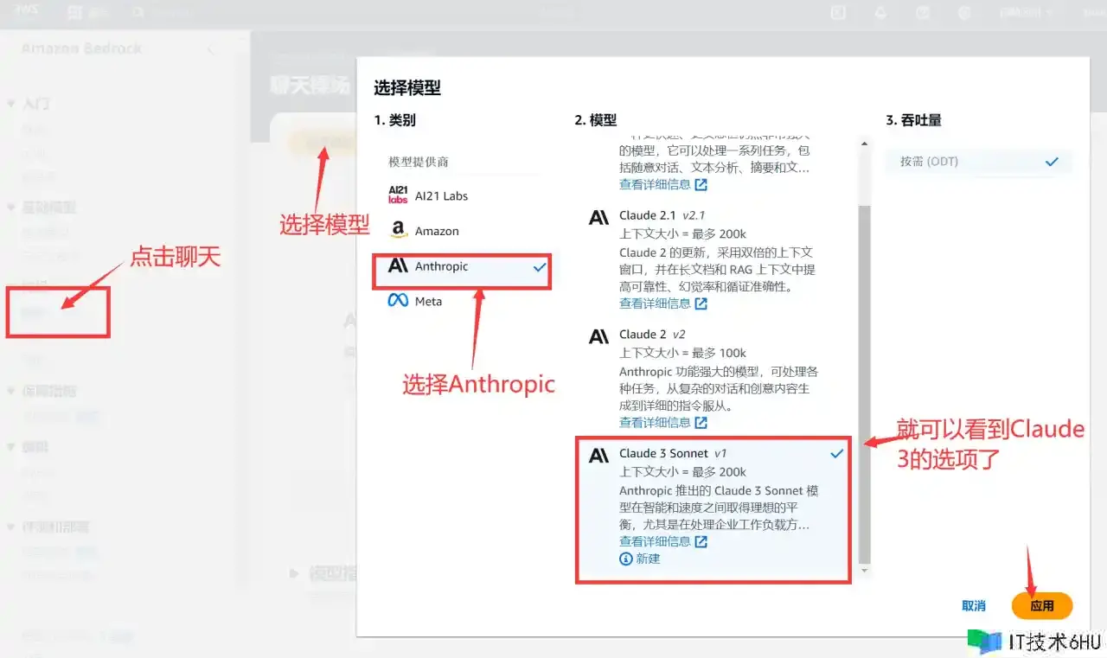Click the Anthropic icon beside Claude 2.1
Image resolution: width=1107 pixels, height=658 pixels.
(598, 217)
